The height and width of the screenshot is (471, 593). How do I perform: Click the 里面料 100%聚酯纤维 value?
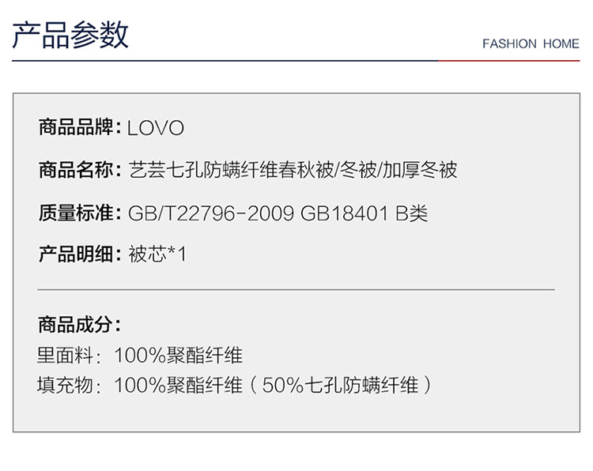tap(178, 356)
